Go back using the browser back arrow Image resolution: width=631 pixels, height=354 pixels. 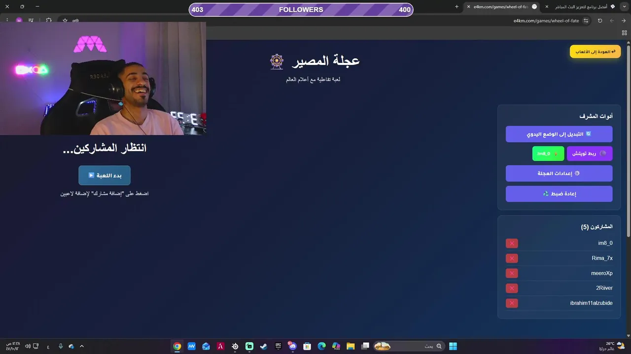[x=624, y=21]
